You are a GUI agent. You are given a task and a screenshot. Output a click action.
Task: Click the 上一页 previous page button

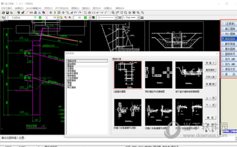(x=210, y=98)
